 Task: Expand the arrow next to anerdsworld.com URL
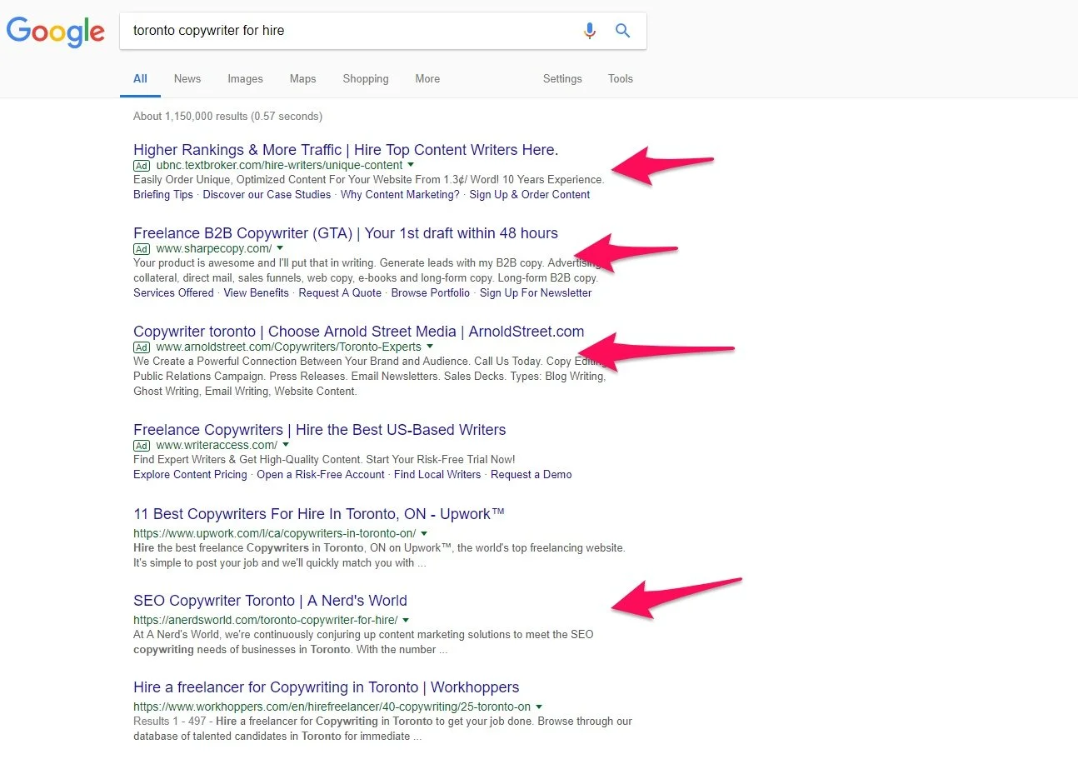pos(406,620)
